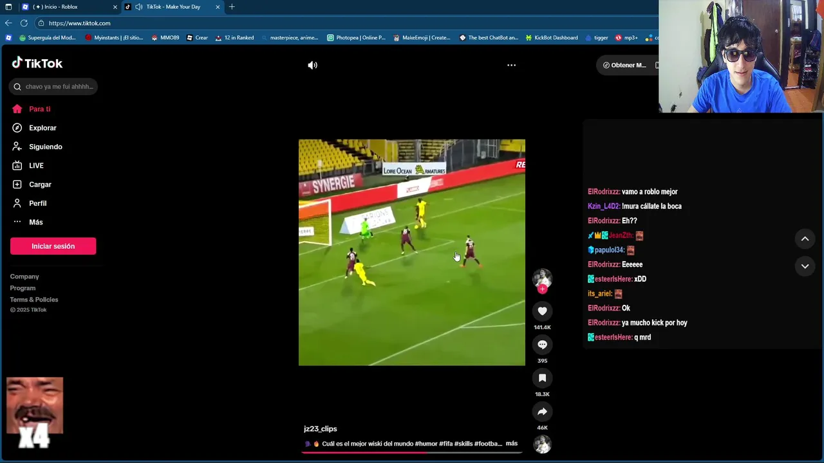This screenshot has width=824, height=463.
Task: Open the Crear bookmark
Action: (197, 38)
